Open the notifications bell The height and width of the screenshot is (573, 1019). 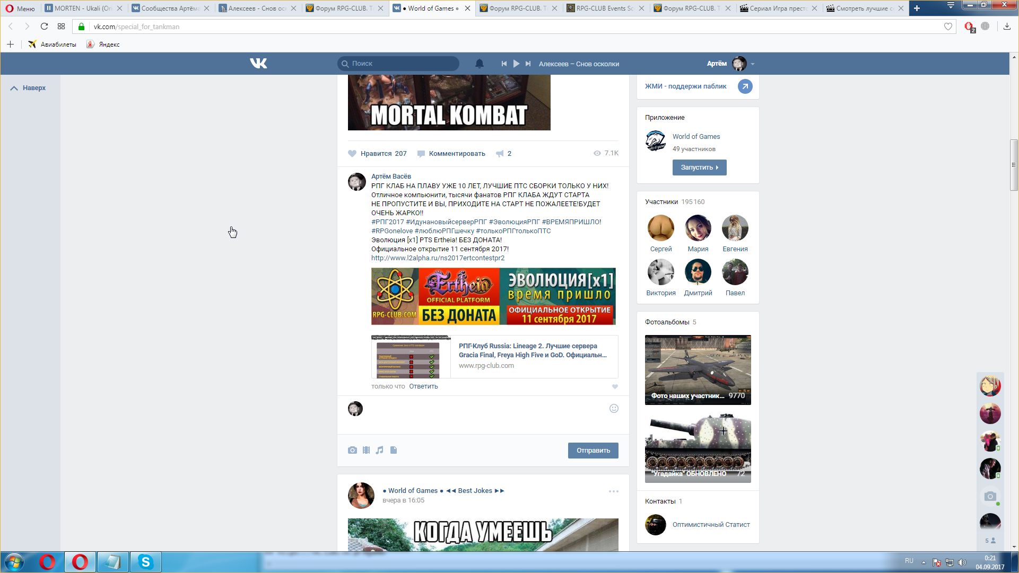tap(479, 64)
